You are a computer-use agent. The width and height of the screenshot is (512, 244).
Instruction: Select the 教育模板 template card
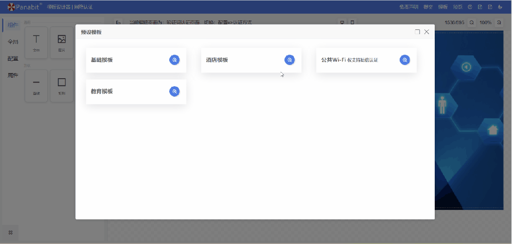pos(136,91)
